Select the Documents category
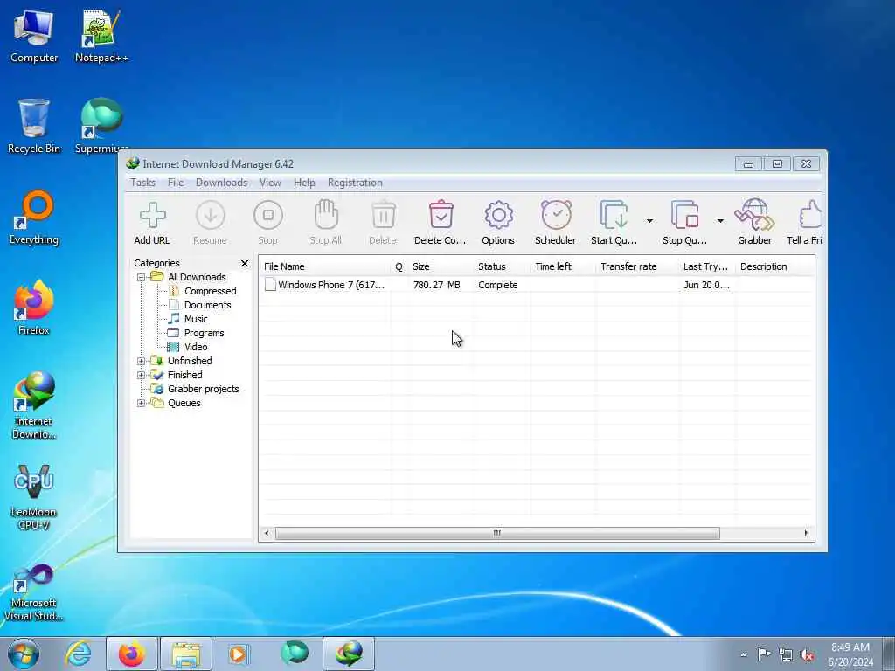Image resolution: width=895 pixels, height=671 pixels. 208,305
